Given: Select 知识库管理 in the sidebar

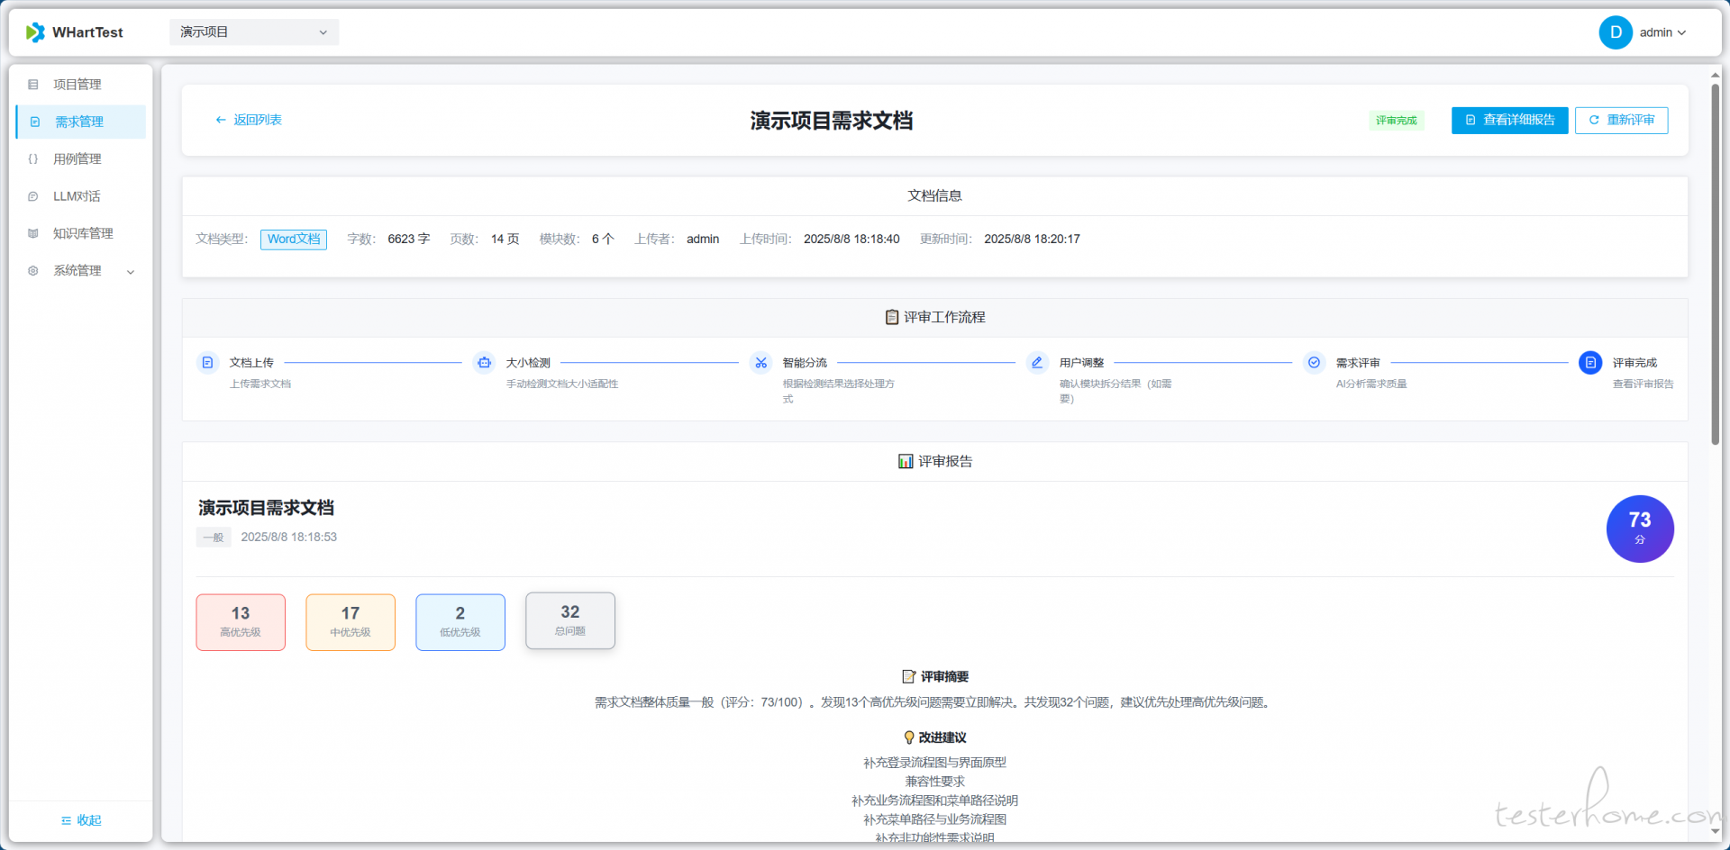Looking at the screenshot, I should coord(83,234).
